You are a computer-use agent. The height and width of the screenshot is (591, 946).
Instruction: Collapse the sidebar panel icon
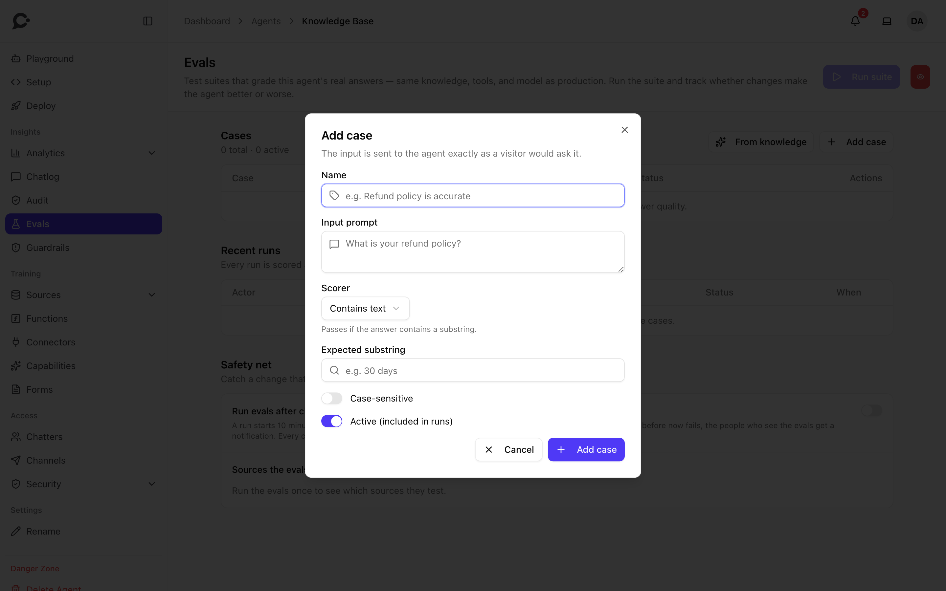coord(148,21)
